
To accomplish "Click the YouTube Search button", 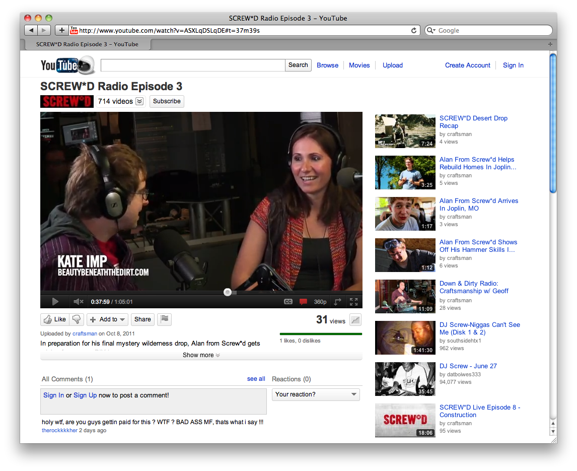I will 298,65.
